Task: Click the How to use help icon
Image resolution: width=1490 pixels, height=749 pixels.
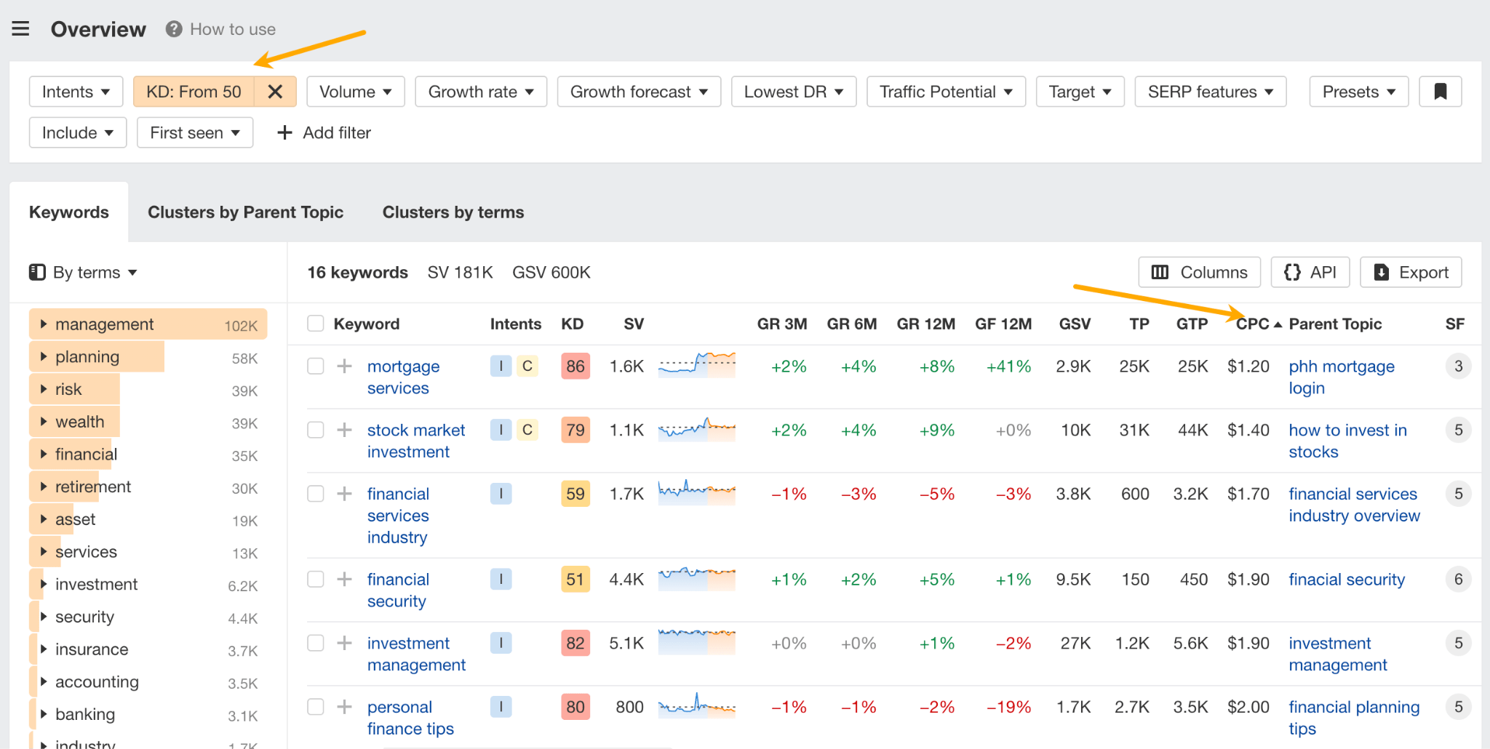Action: (x=173, y=29)
